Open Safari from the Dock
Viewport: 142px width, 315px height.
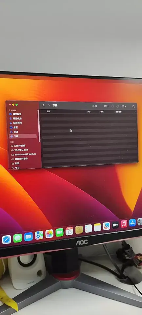[x=7, y=240]
